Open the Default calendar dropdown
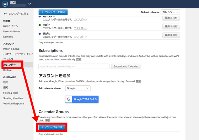Screen dimensions: 199x140 click(x=170, y=12)
